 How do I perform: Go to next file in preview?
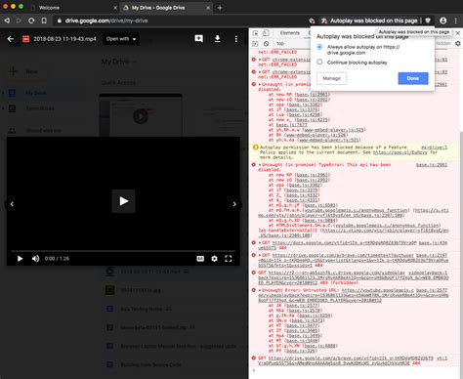(234, 204)
